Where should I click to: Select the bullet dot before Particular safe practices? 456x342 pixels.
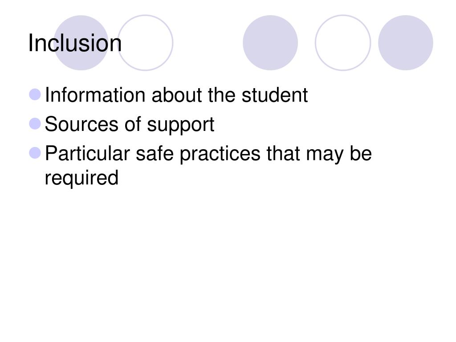(x=35, y=153)
